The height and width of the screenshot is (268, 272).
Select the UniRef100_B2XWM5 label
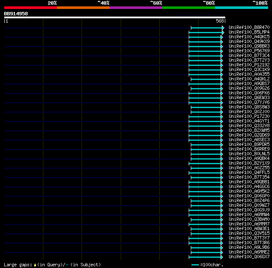pyautogui.click(x=249, y=131)
